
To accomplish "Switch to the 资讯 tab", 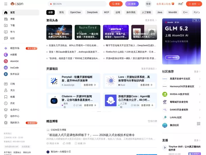I will (62, 12).
